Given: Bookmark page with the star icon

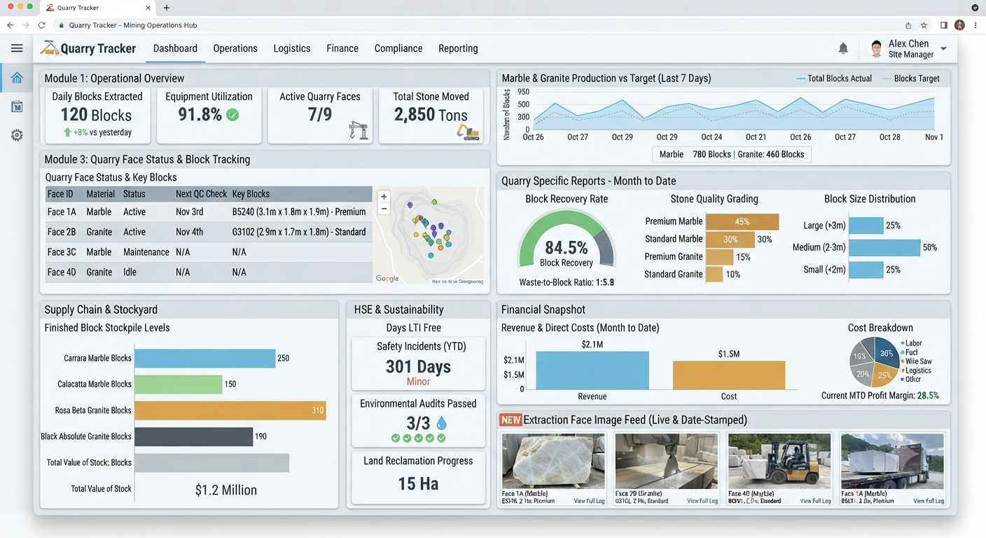Looking at the screenshot, I should pos(924,25).
